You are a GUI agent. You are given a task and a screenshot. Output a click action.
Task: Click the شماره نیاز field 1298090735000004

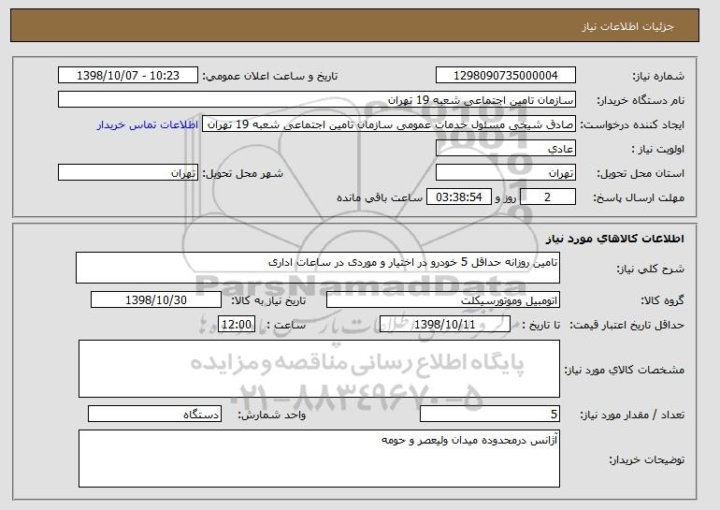click(x=506, y=76)
